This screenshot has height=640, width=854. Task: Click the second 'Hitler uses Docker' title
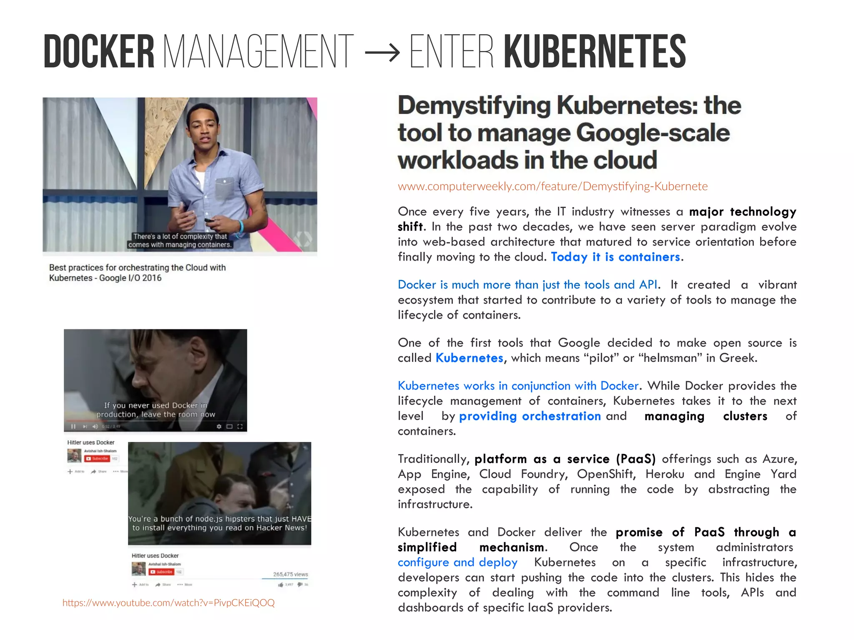[x=155, y=556]
